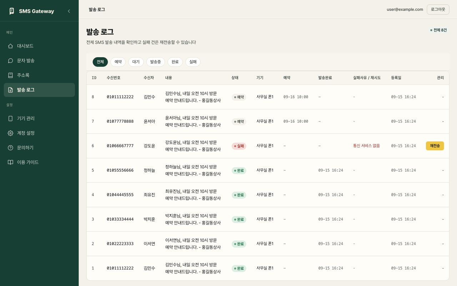The width and height of the screenshot is (457, 286).
Task: Click phone number 01033334444
Action: click(x=120, y=220)
